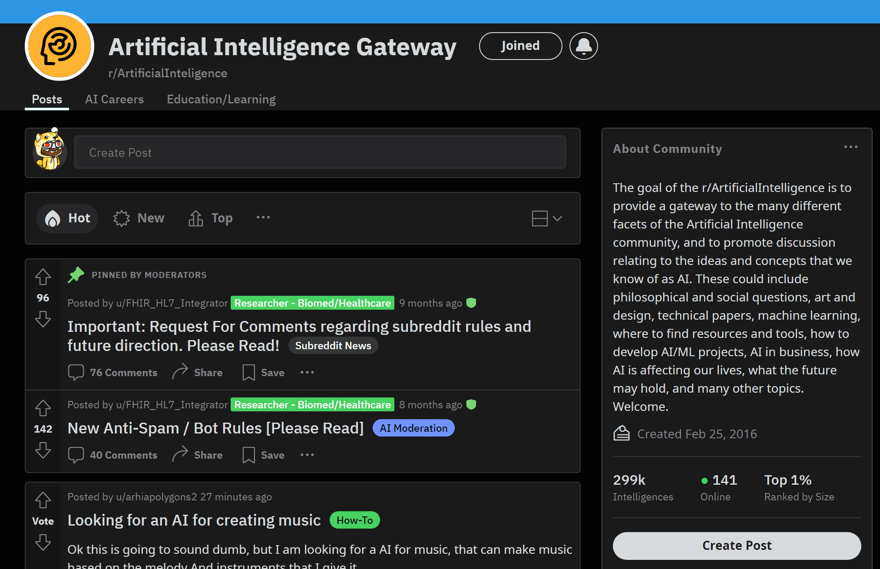
Task: Open the Education/Learning tab
Action: (221, 99)
